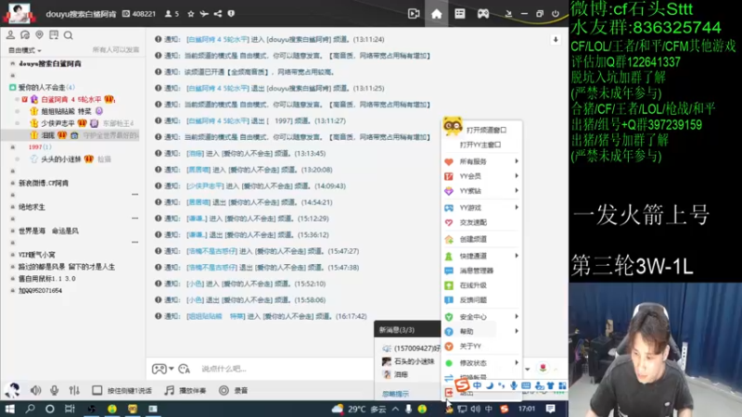Click the Sogou input microphone icon
Image resolution: width=742 pixels, height=417 pixels.
[514, 385]
